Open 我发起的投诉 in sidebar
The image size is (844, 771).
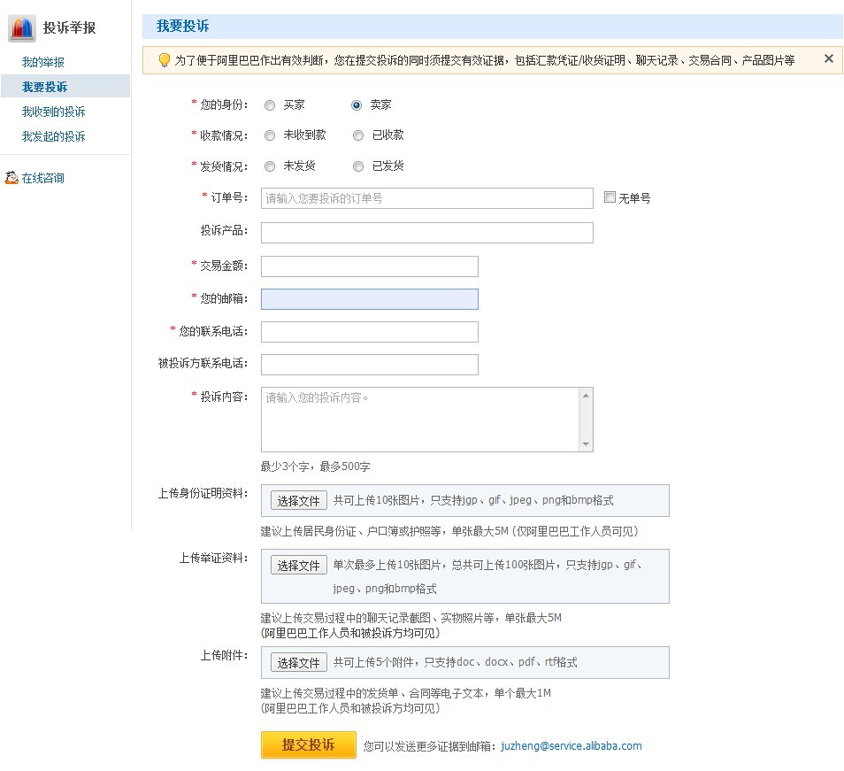point(54,137)
